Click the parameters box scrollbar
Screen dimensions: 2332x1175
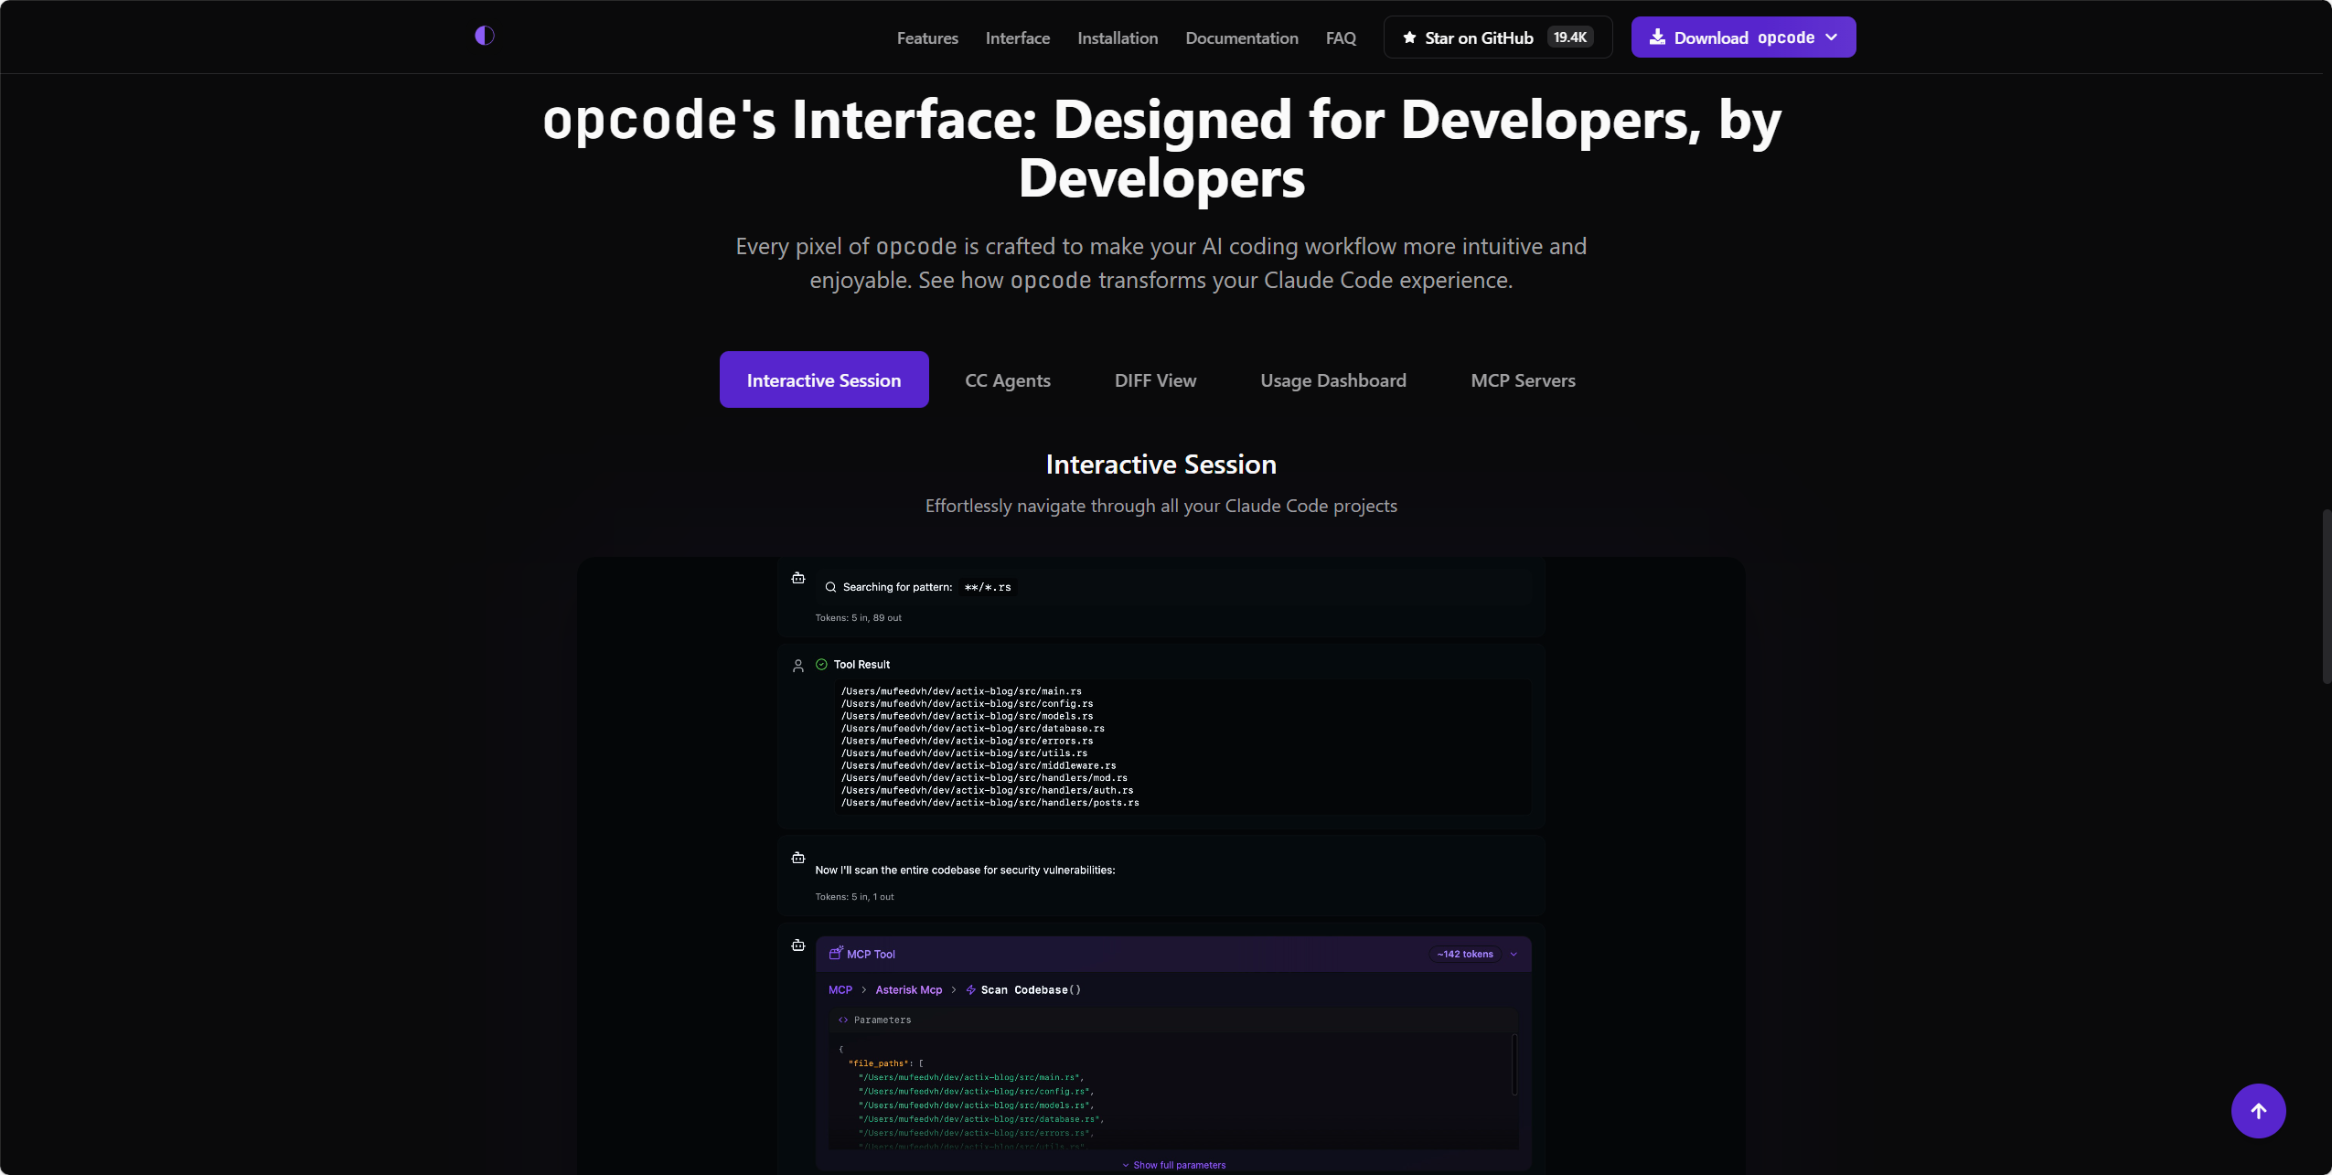(1514, 1064)
